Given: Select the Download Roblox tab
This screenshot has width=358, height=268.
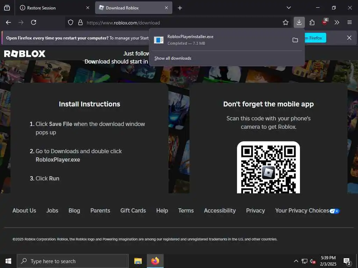Looking at the screenshot, I should click(134, 8).
